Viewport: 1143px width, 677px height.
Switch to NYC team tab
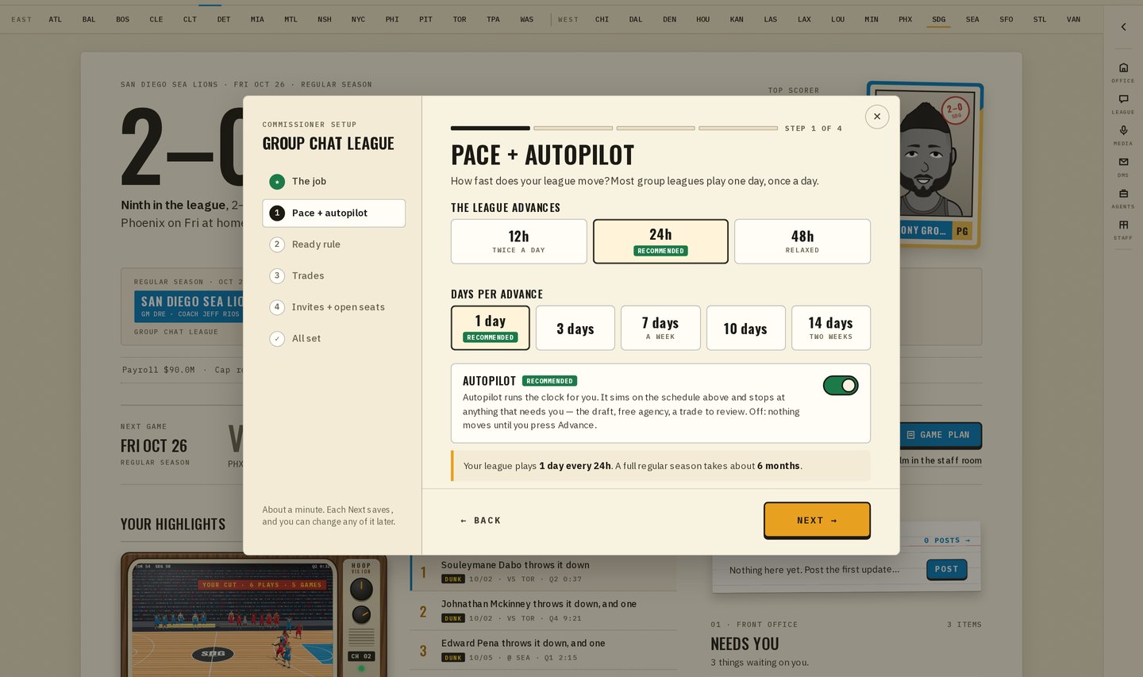tap(358, 19)
